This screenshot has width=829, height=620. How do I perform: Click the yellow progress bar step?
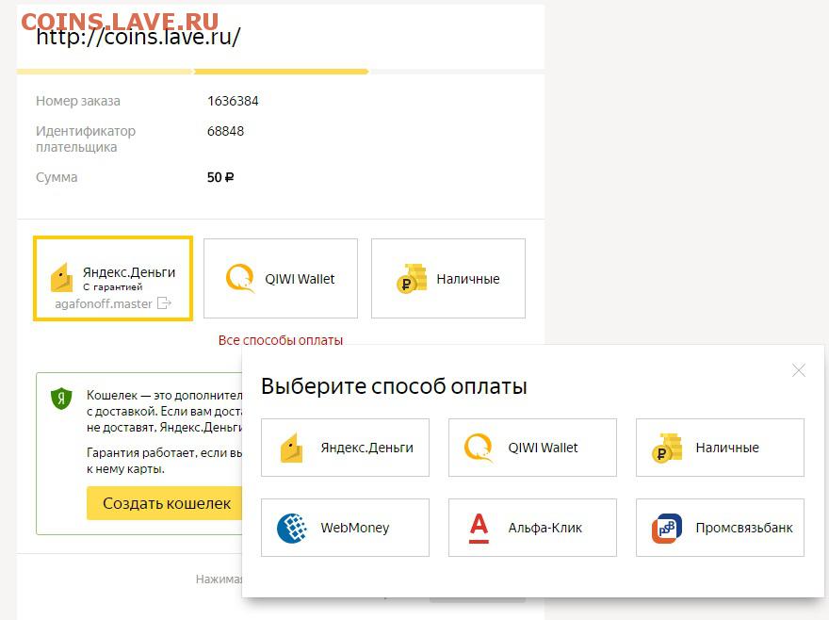281,72
